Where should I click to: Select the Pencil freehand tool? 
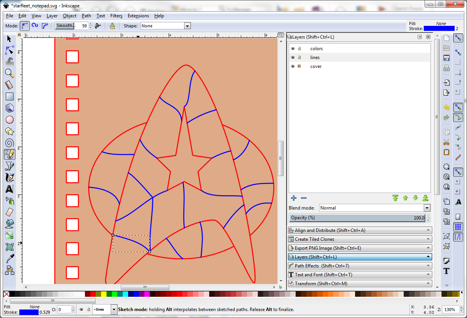[9, 154]
